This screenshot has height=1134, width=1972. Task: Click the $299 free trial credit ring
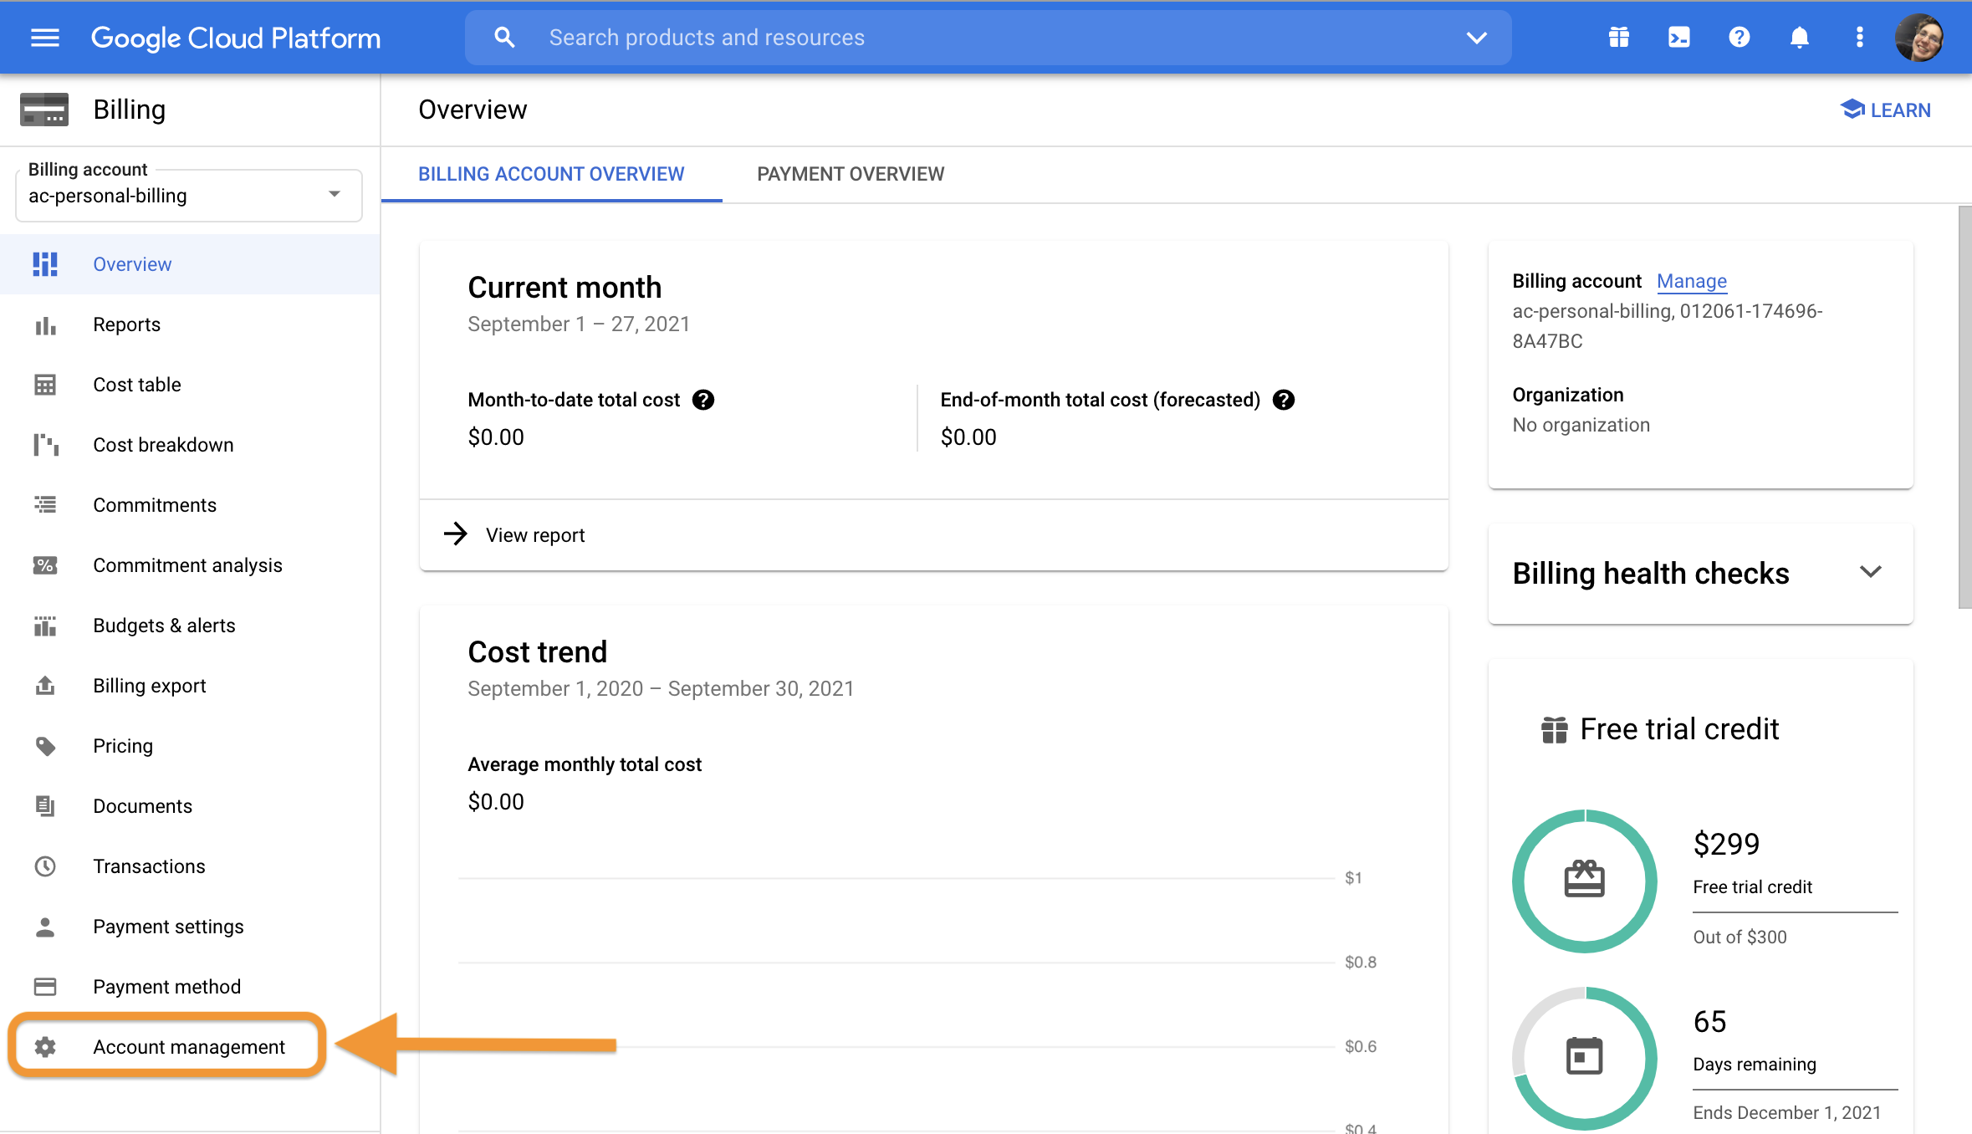pos(1584,881)
